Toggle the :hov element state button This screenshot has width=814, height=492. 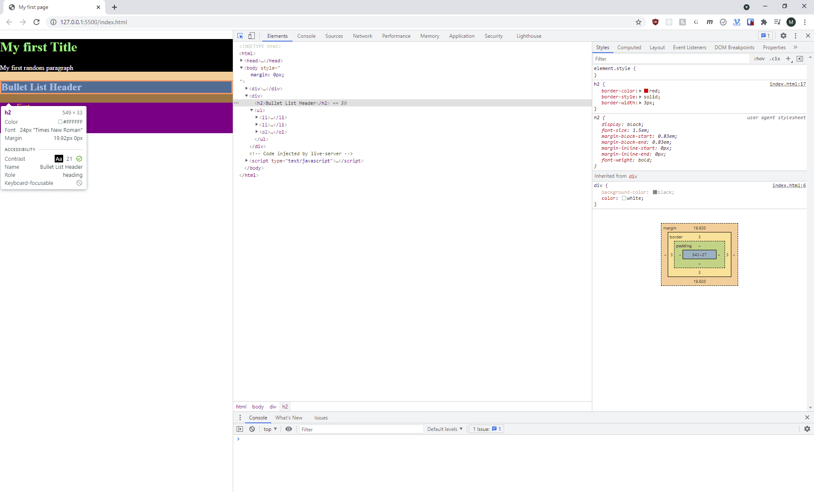tap(759, 59)
